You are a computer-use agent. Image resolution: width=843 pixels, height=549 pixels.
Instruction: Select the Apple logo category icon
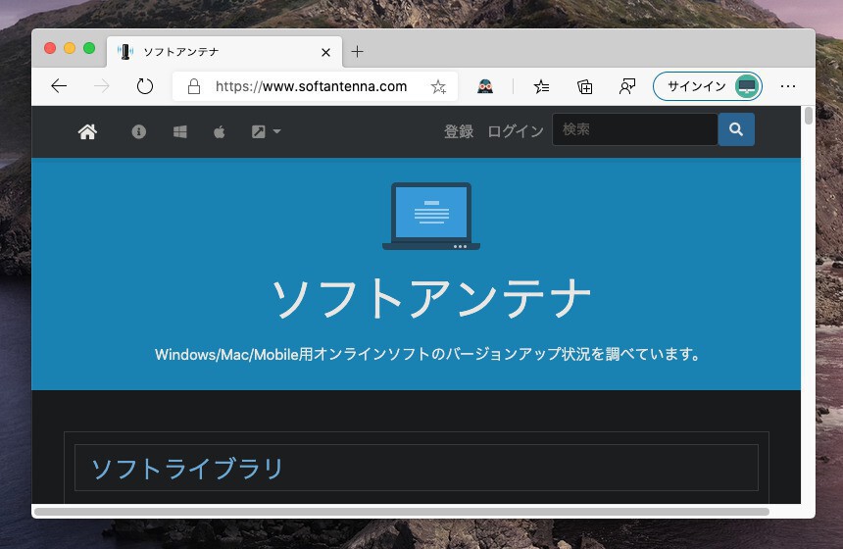[x=220, y=131]
